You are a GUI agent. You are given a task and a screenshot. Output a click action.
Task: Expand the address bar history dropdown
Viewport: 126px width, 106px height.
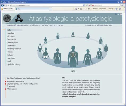pyautogui.click(x=84, y=5)
